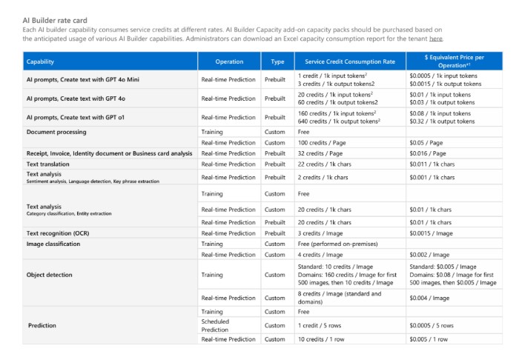Image resolution: width=522 pixels, height=357 pixels.
Task: Click the "Free (performed on-premises)" cell
Action: coord(334,244)
